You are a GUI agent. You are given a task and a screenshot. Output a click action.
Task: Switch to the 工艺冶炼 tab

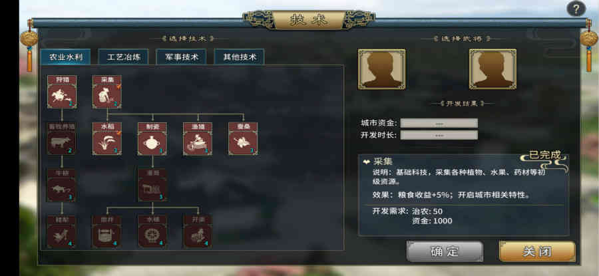pyautogui.click(x=123, y=57)
